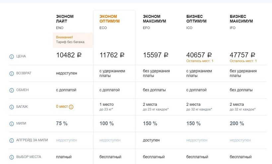
Task: Click info icon next to МИЛИ
Action: (x=12, y=124)
